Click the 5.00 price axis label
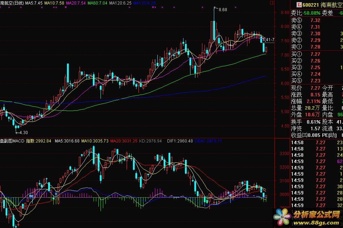 [x=285, y=112]
